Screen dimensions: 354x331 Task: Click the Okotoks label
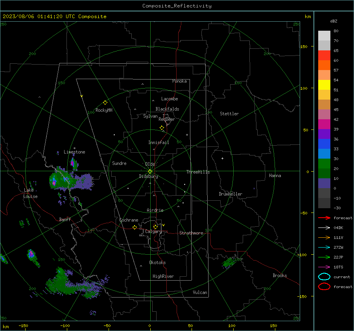[157, 263]
